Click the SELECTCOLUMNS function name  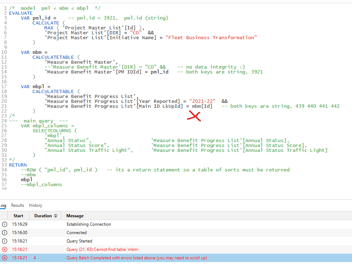click(52, 131)
